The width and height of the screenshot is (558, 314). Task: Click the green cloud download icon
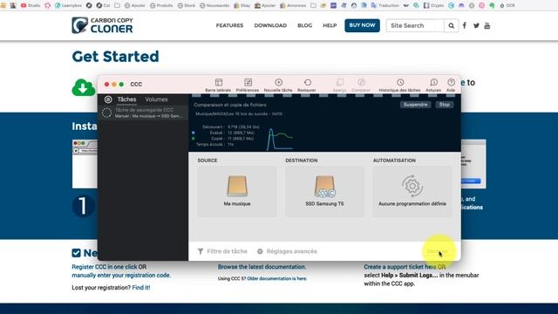(x=84, y=87)
